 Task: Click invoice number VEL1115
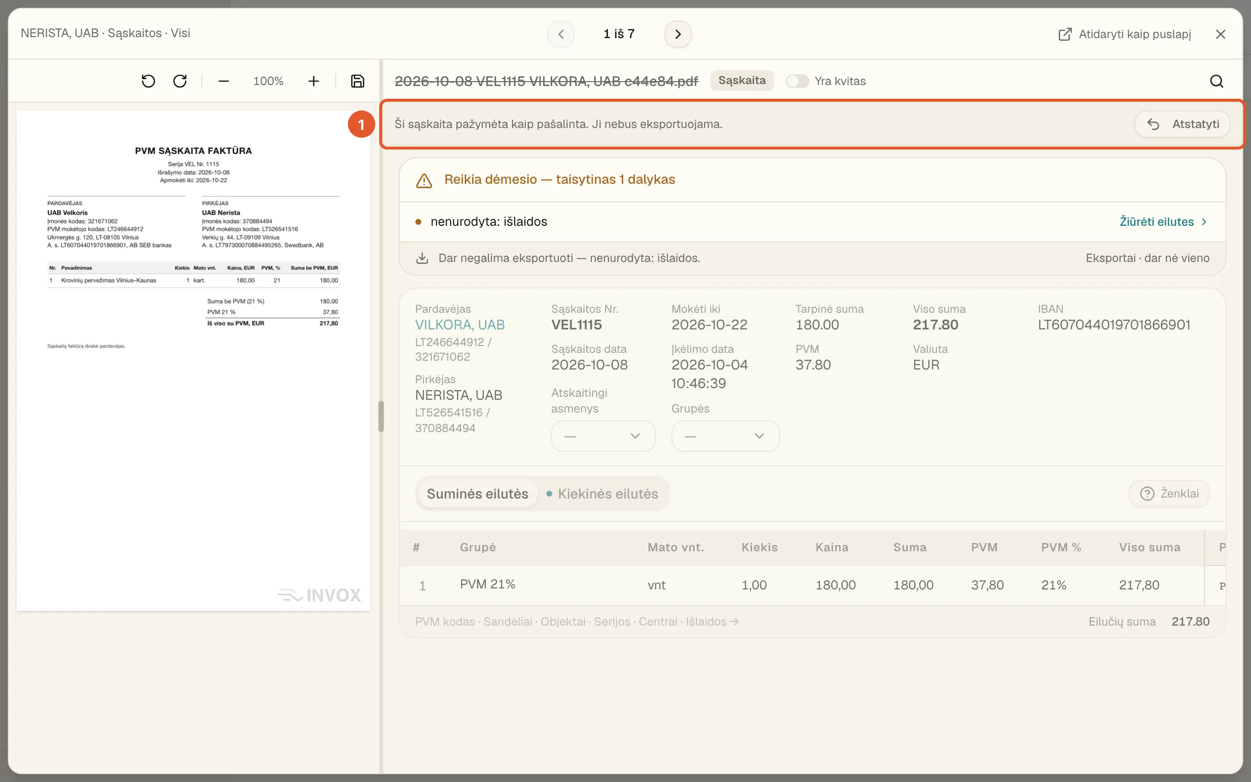(x=577, y=325)
